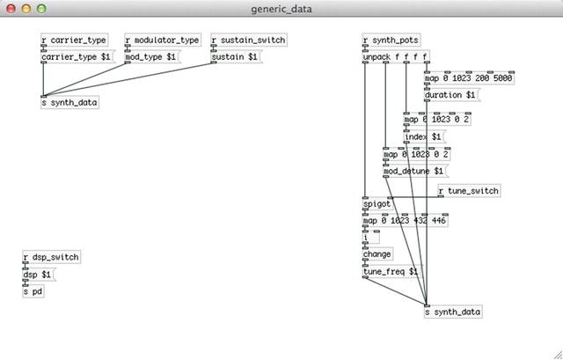The image size is (563, 360).
Task: Click the 'sustain $1' message box
Action: coord(236,56)
